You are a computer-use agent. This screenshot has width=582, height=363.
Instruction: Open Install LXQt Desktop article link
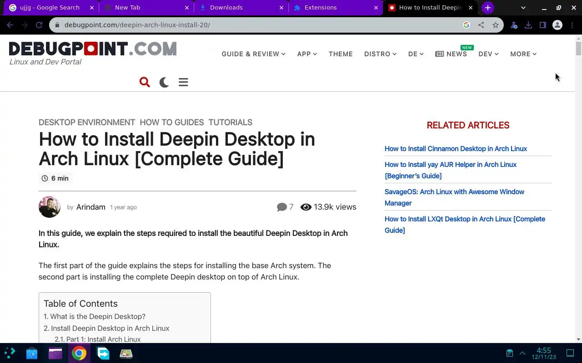(x=465, y=225)
